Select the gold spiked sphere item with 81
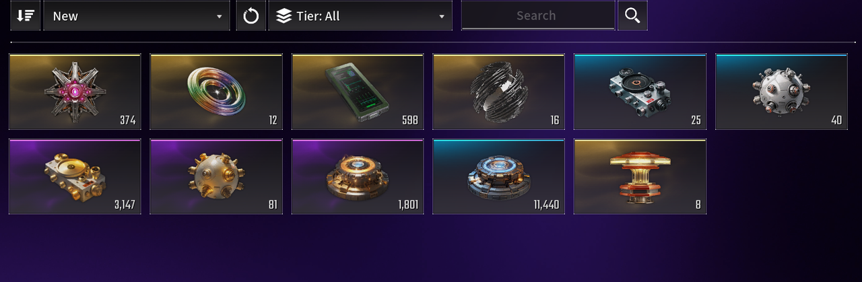The image size is (862, 282). point(216,177)
